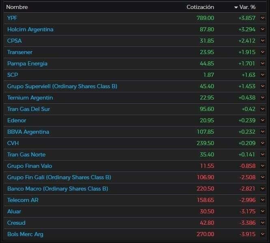
Task: Open the Edenor stock link
Action: (x=17, y=120)
